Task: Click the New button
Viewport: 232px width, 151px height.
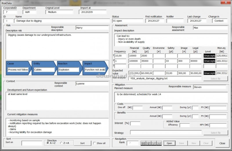Action: coord(194,143)
